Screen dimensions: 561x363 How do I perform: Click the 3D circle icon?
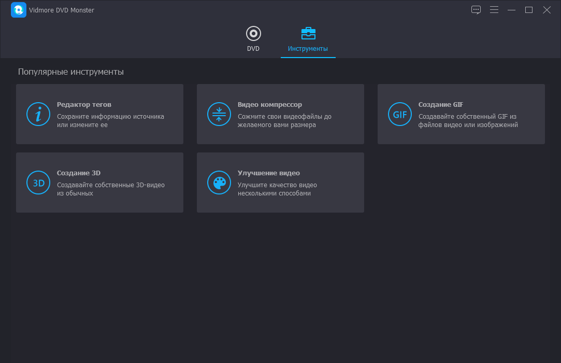pos(38,183)
